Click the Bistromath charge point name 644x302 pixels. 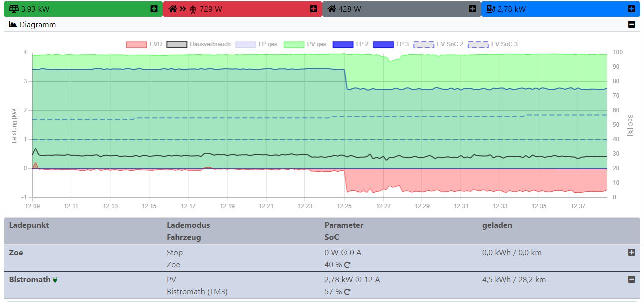click(30, 280)
